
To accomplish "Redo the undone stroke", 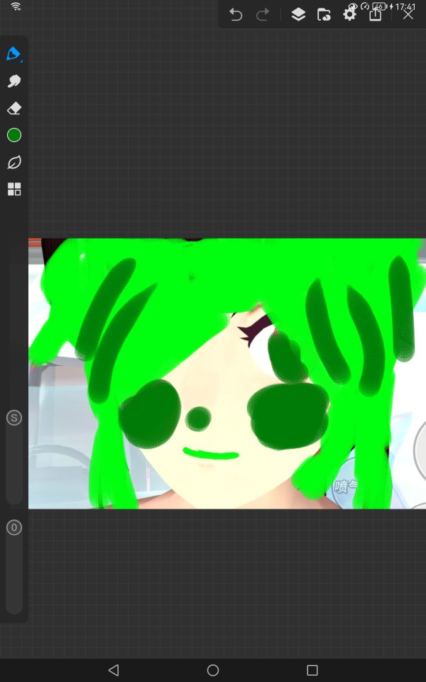I will [263, 15].
